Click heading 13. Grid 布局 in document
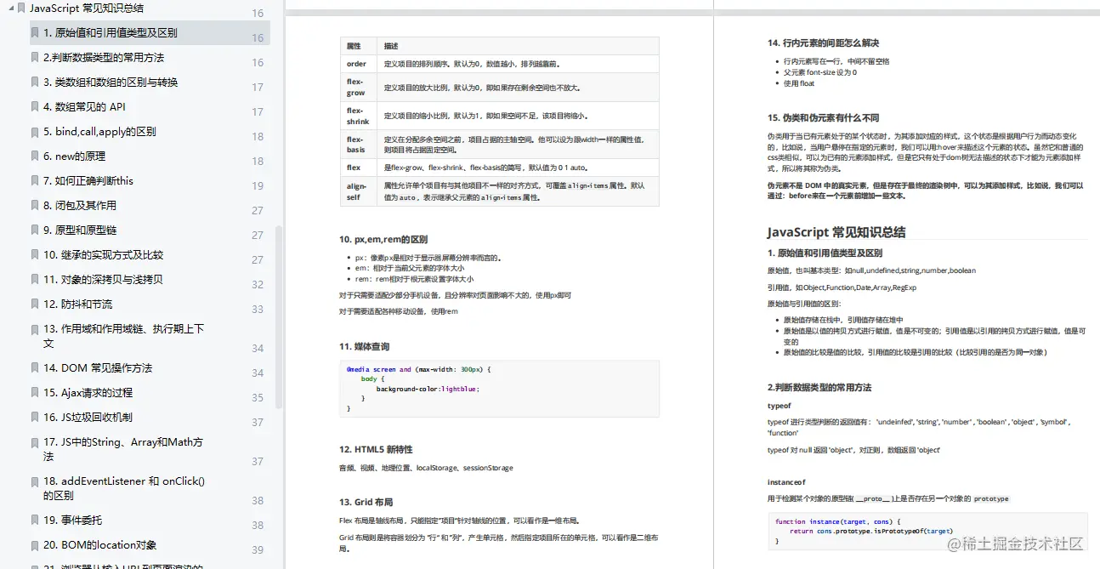This screenshot has height=569, width=1100. tap(366, 502)
